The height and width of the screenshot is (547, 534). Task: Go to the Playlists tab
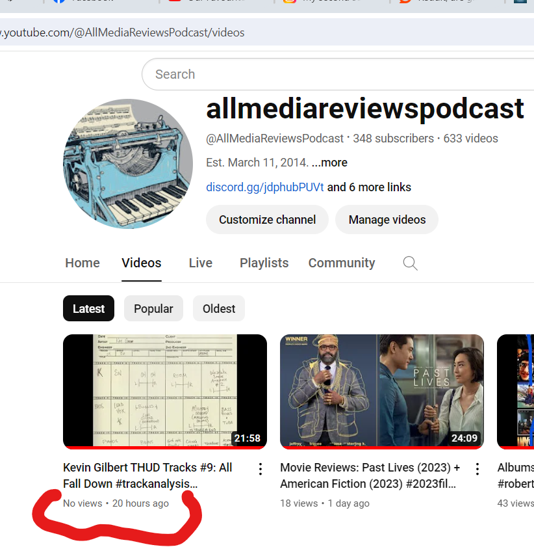click(264, 263)
